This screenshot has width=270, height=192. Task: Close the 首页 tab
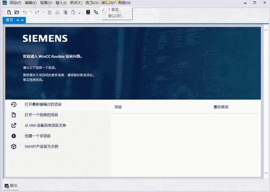pos(22,20)
